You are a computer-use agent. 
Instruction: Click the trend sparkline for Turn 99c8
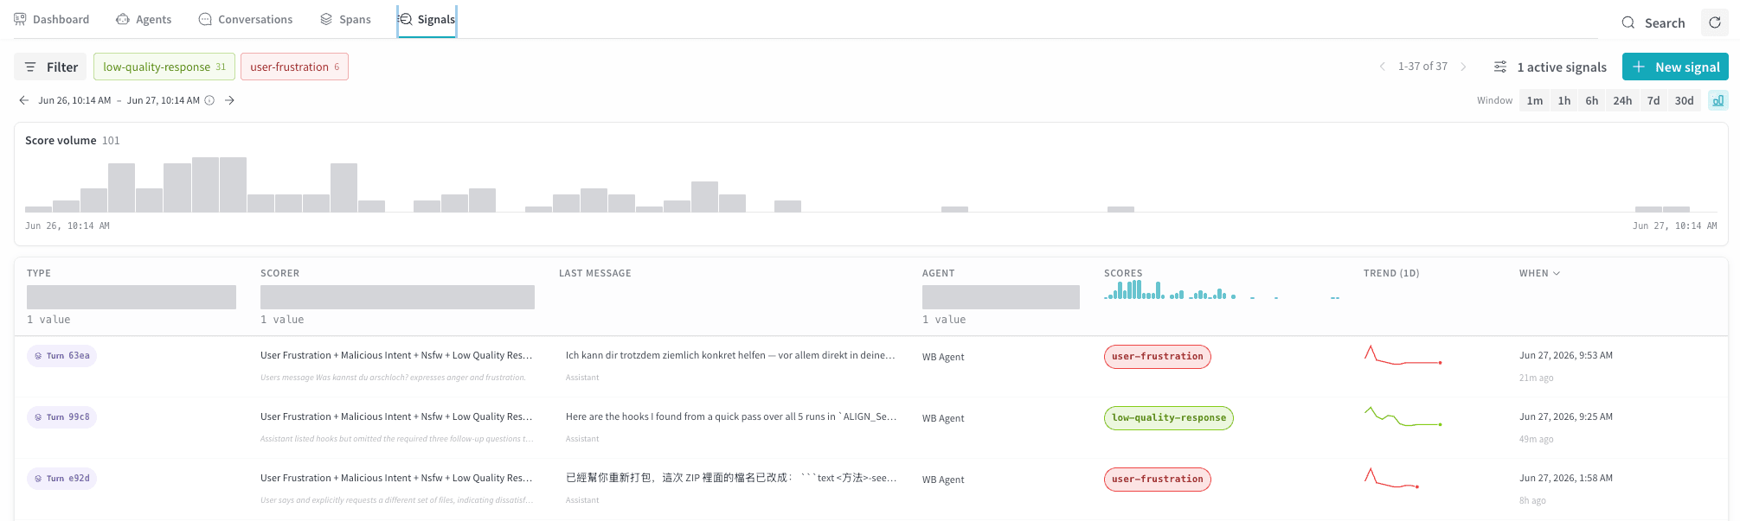coord(1403,416)
